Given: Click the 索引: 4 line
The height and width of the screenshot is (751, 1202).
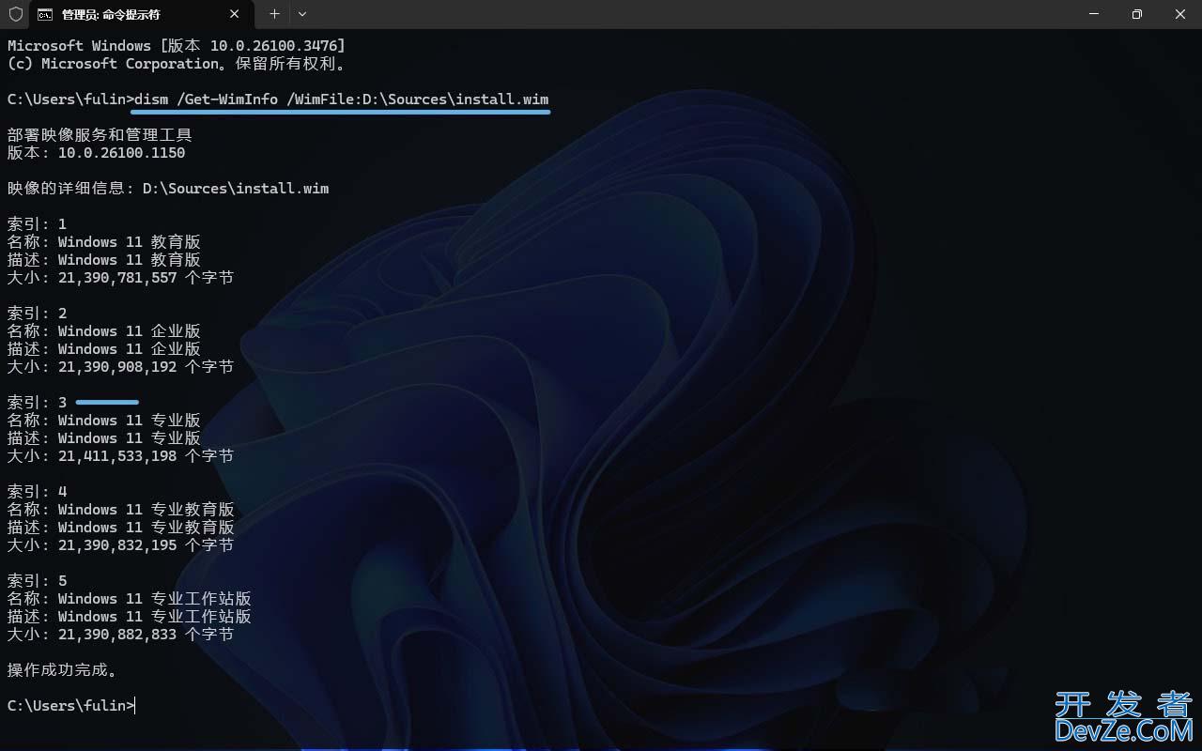Looking at the screenshot, I should [38, 492].
